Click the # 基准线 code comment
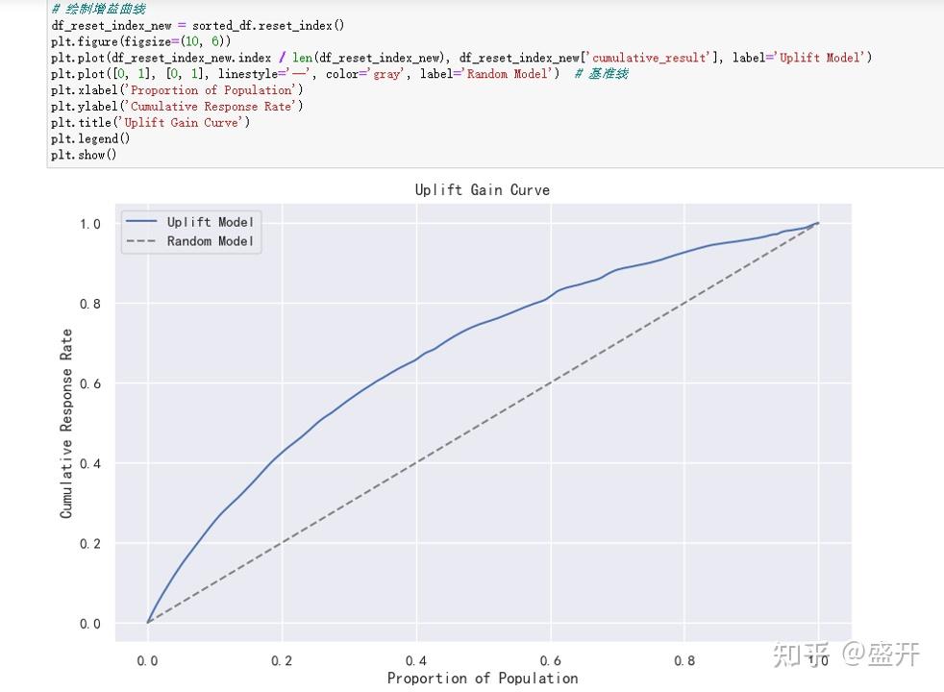The width and height of the screenshot is (944, 692). [601, 74]
